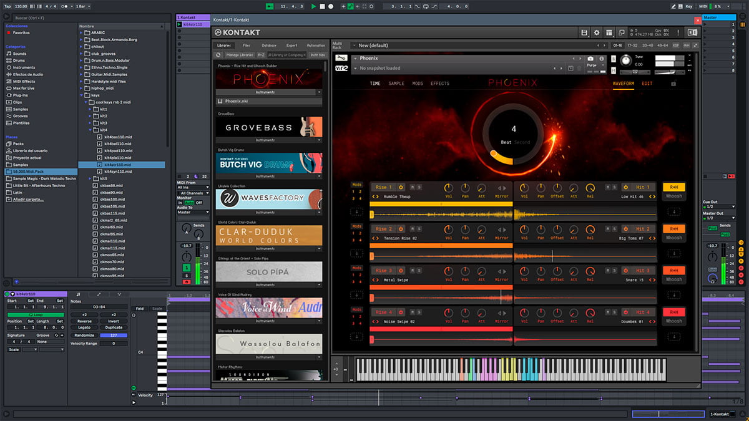This screenshot has height=421, width=749.
Task: Click the Hit 1 Rel knob
Action: [590, 188]
